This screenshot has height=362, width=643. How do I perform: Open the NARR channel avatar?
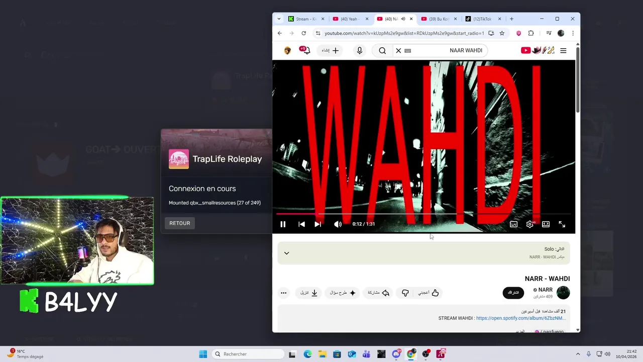coord(563,293)
